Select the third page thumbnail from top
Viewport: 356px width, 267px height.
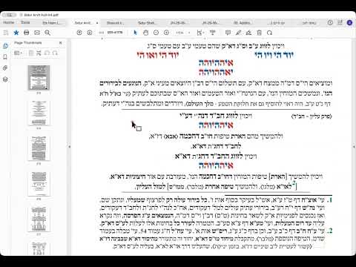(x=39, y=148)
